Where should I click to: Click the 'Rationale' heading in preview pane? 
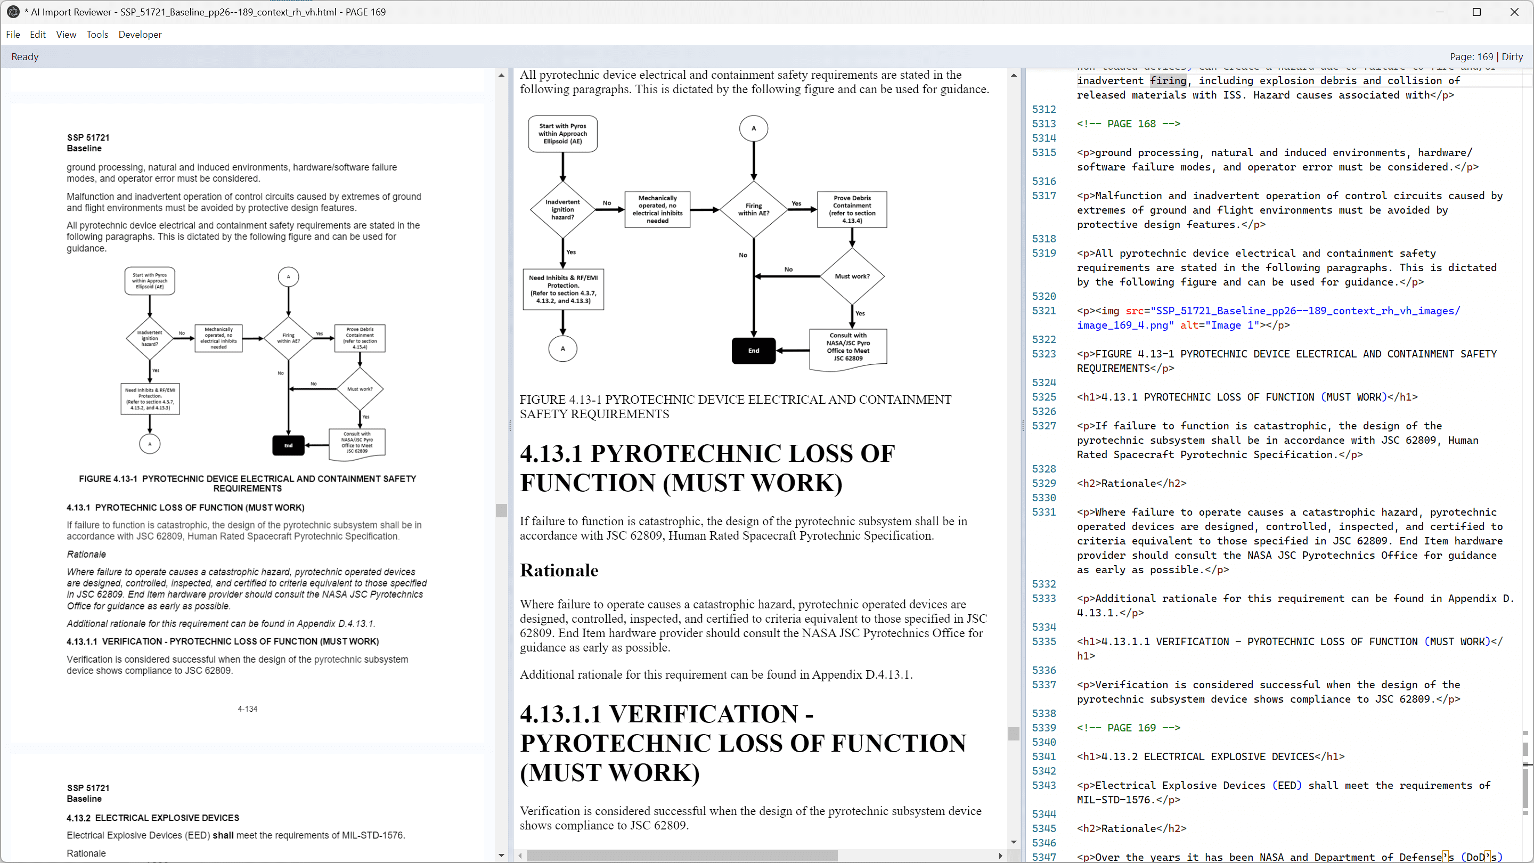(559, 570)
